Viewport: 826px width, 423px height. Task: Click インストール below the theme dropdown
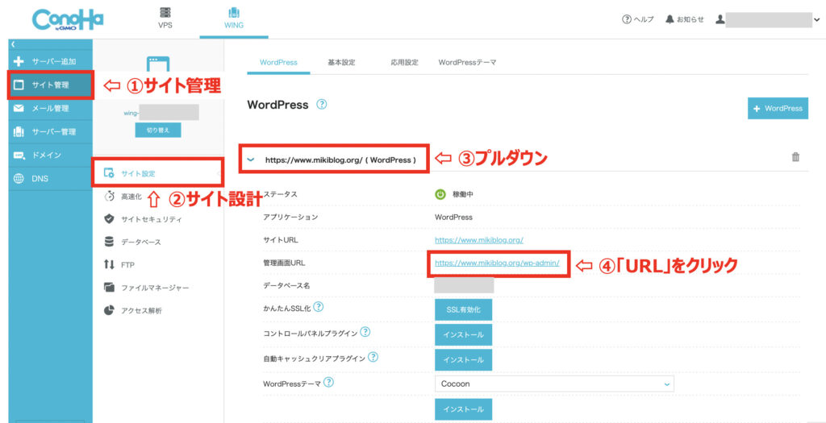point(464,408)
